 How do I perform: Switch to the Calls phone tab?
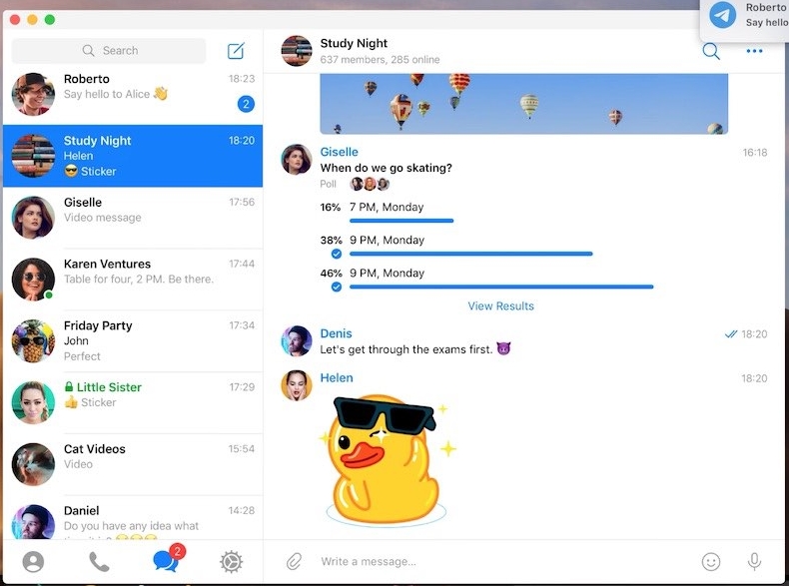99,562
